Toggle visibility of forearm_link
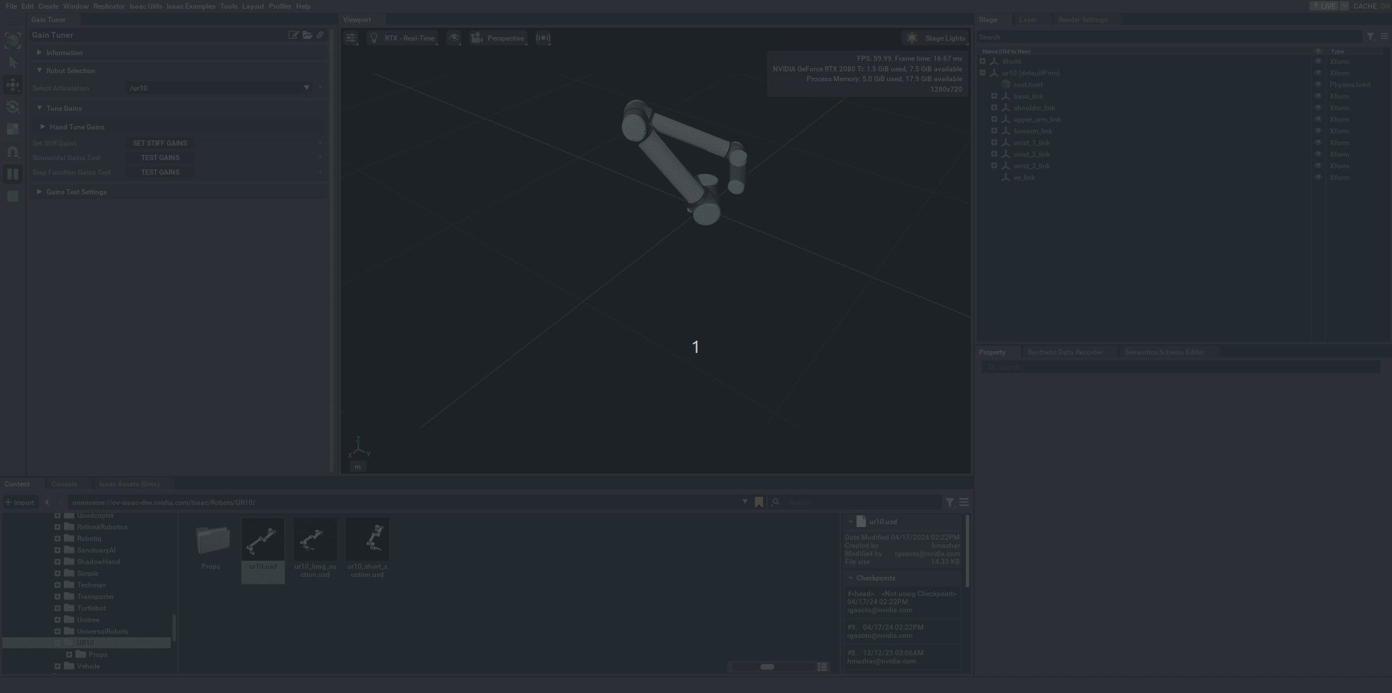Screen dimensions: 1392x693 (x=1318, y=131)
